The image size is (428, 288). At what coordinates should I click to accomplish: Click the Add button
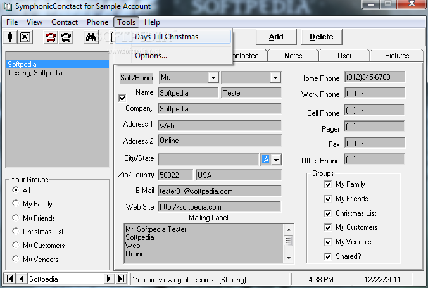coord(276,37)
